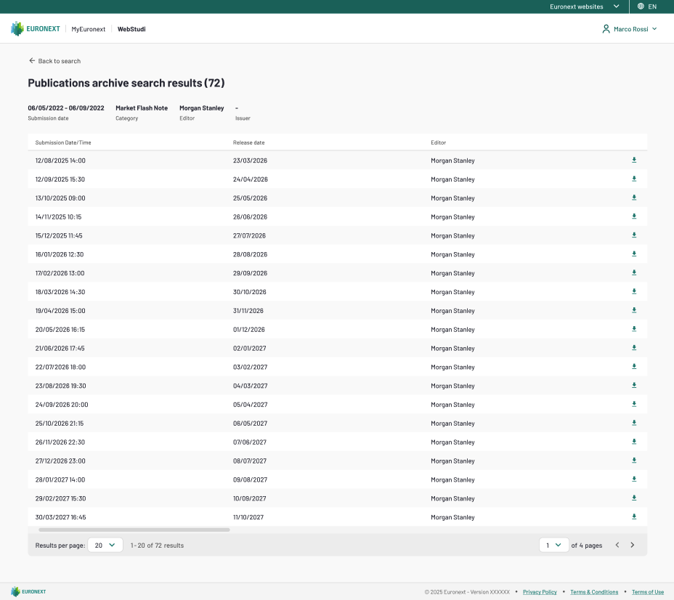This screenshot has height=600, width=674.
Task: Select release date 23/03/2026 cell
Action: click(250, 161)
